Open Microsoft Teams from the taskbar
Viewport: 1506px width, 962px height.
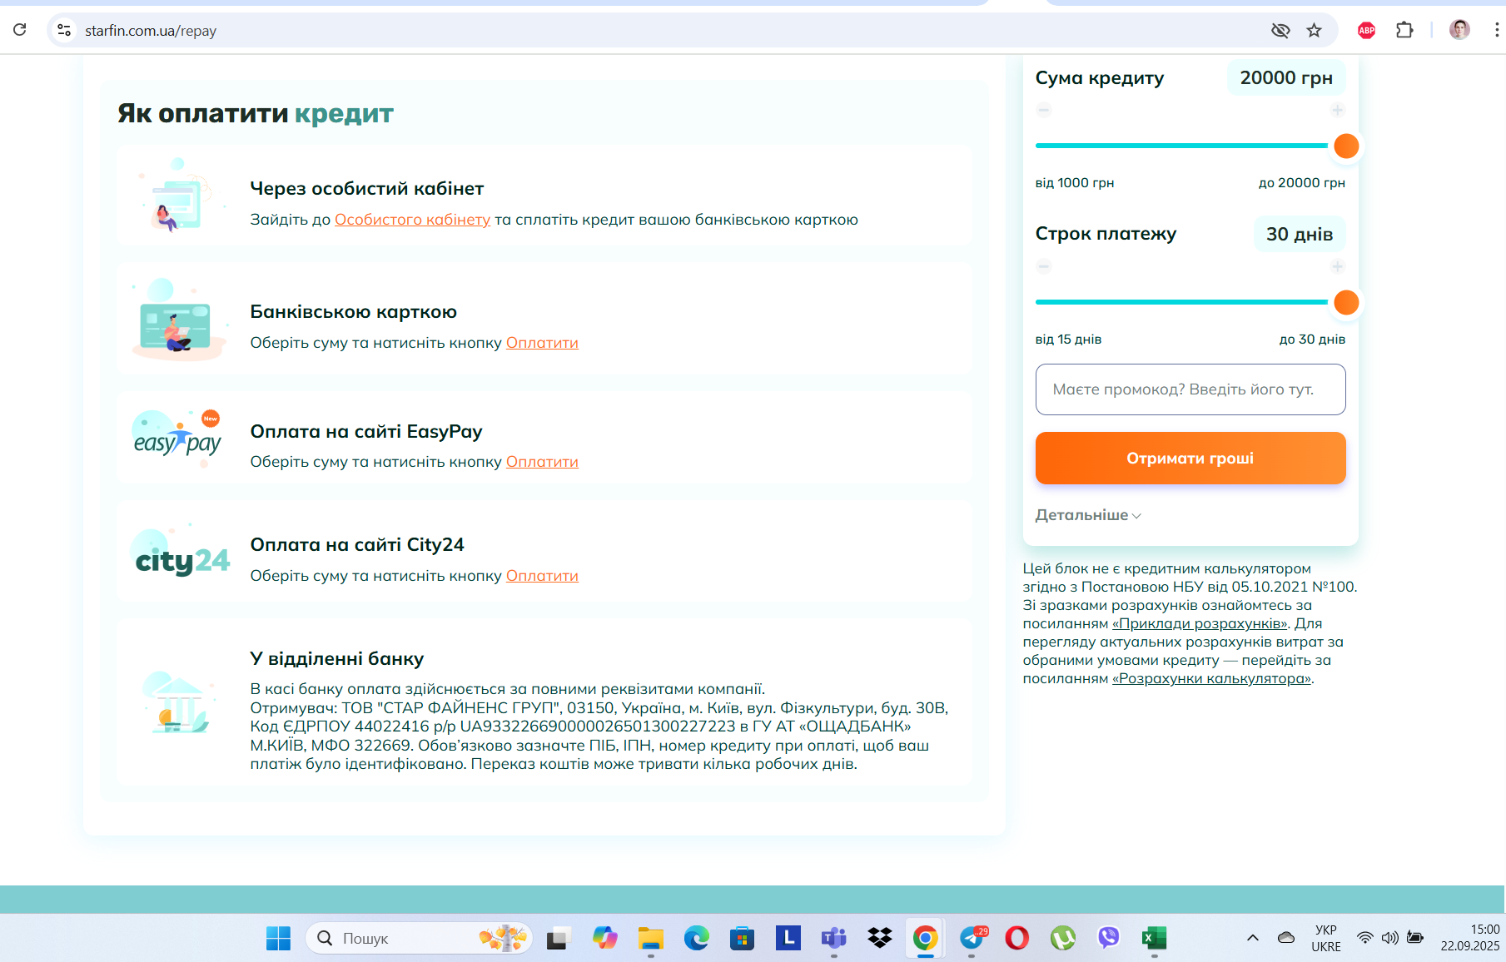833,939
